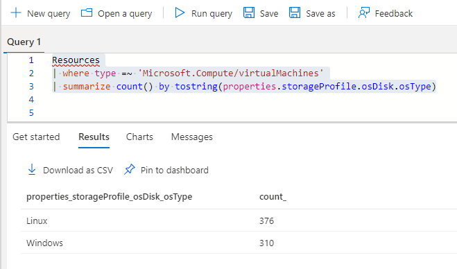Screen dimensions: 457x269
Task: Click the New query plus icon
Action: click(x=16, y=13)
